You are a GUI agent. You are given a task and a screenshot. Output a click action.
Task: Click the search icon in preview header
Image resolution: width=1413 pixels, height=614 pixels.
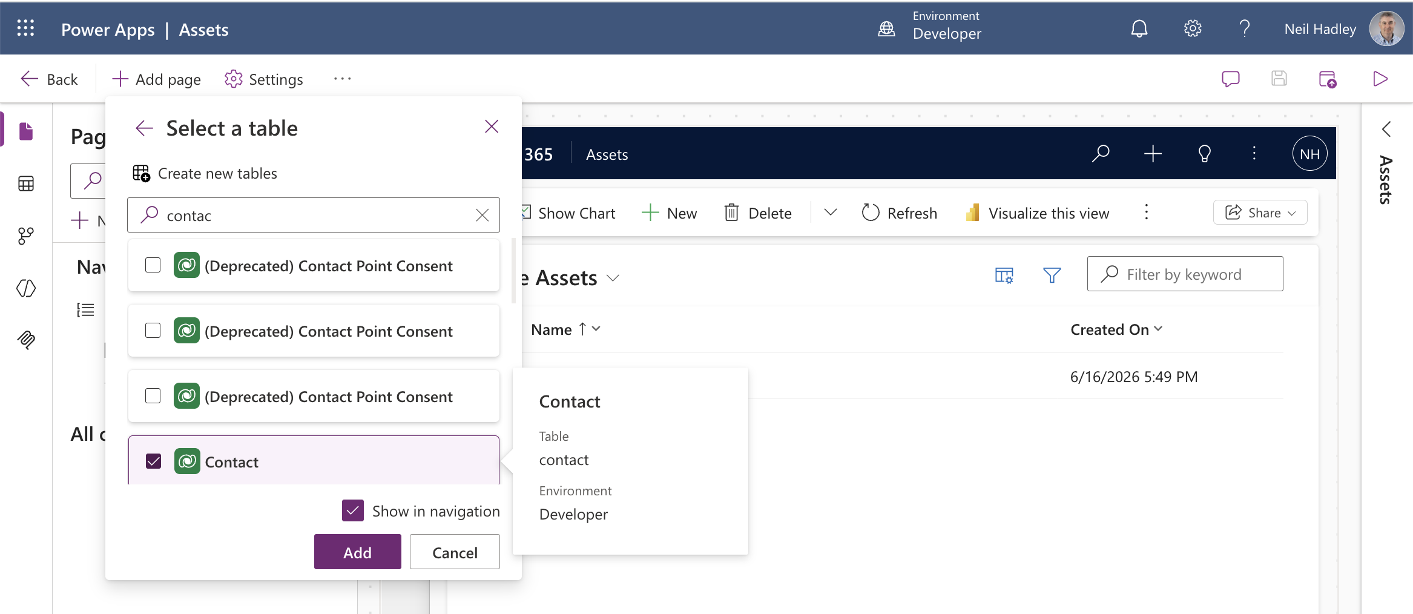point(1100,154)
